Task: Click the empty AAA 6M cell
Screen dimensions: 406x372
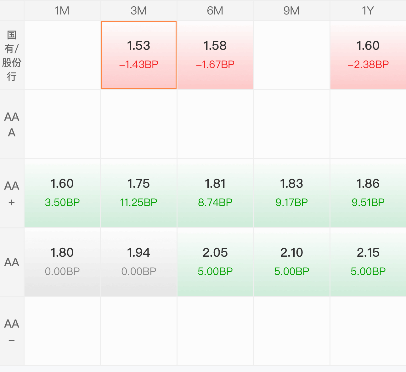Action: pos(215,124)
